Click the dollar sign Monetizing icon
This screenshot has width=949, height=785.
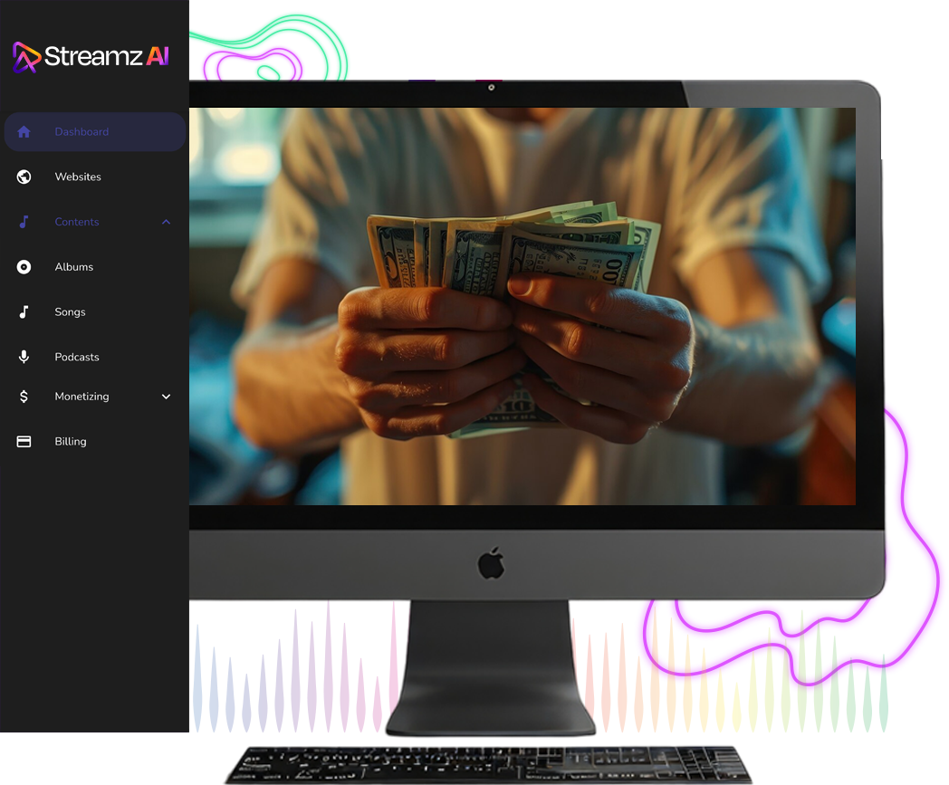click(x=24, y=397)
